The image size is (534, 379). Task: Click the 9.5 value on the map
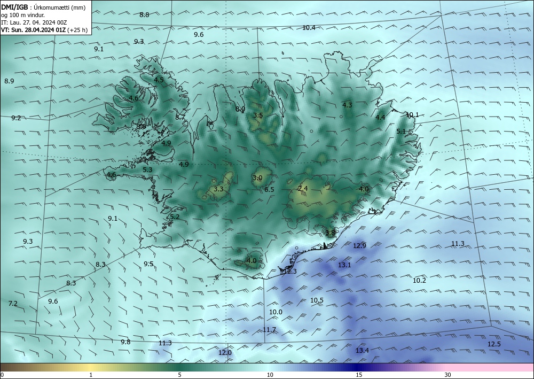click(148, 264)
